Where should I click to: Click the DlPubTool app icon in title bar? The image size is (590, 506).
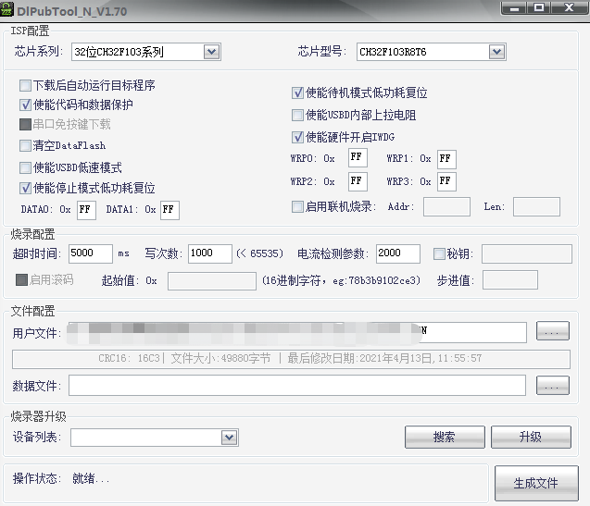coord(10,8)
